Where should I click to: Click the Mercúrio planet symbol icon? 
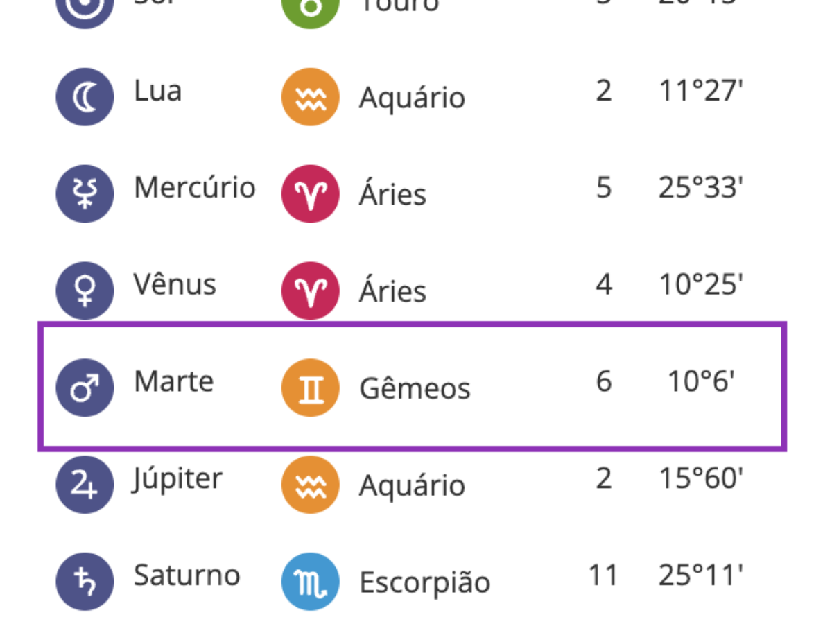click(85, 194)
